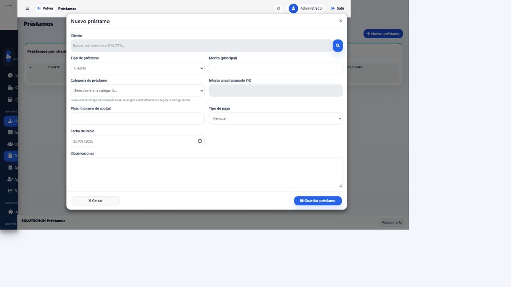Image resolution: width=511 pixels, height=287 pixels.
Task: Open the hamburger menu icon in the top bar
Action: (27, 8)
